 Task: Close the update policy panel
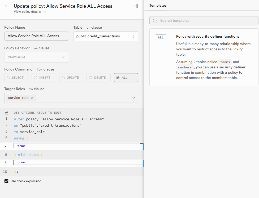6,6
